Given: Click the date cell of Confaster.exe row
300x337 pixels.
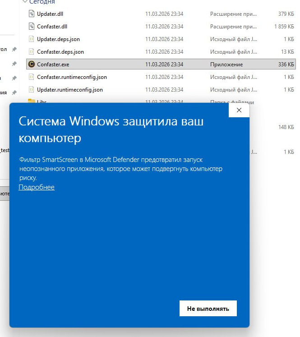Looking at the screenshot, I should 164,65.
